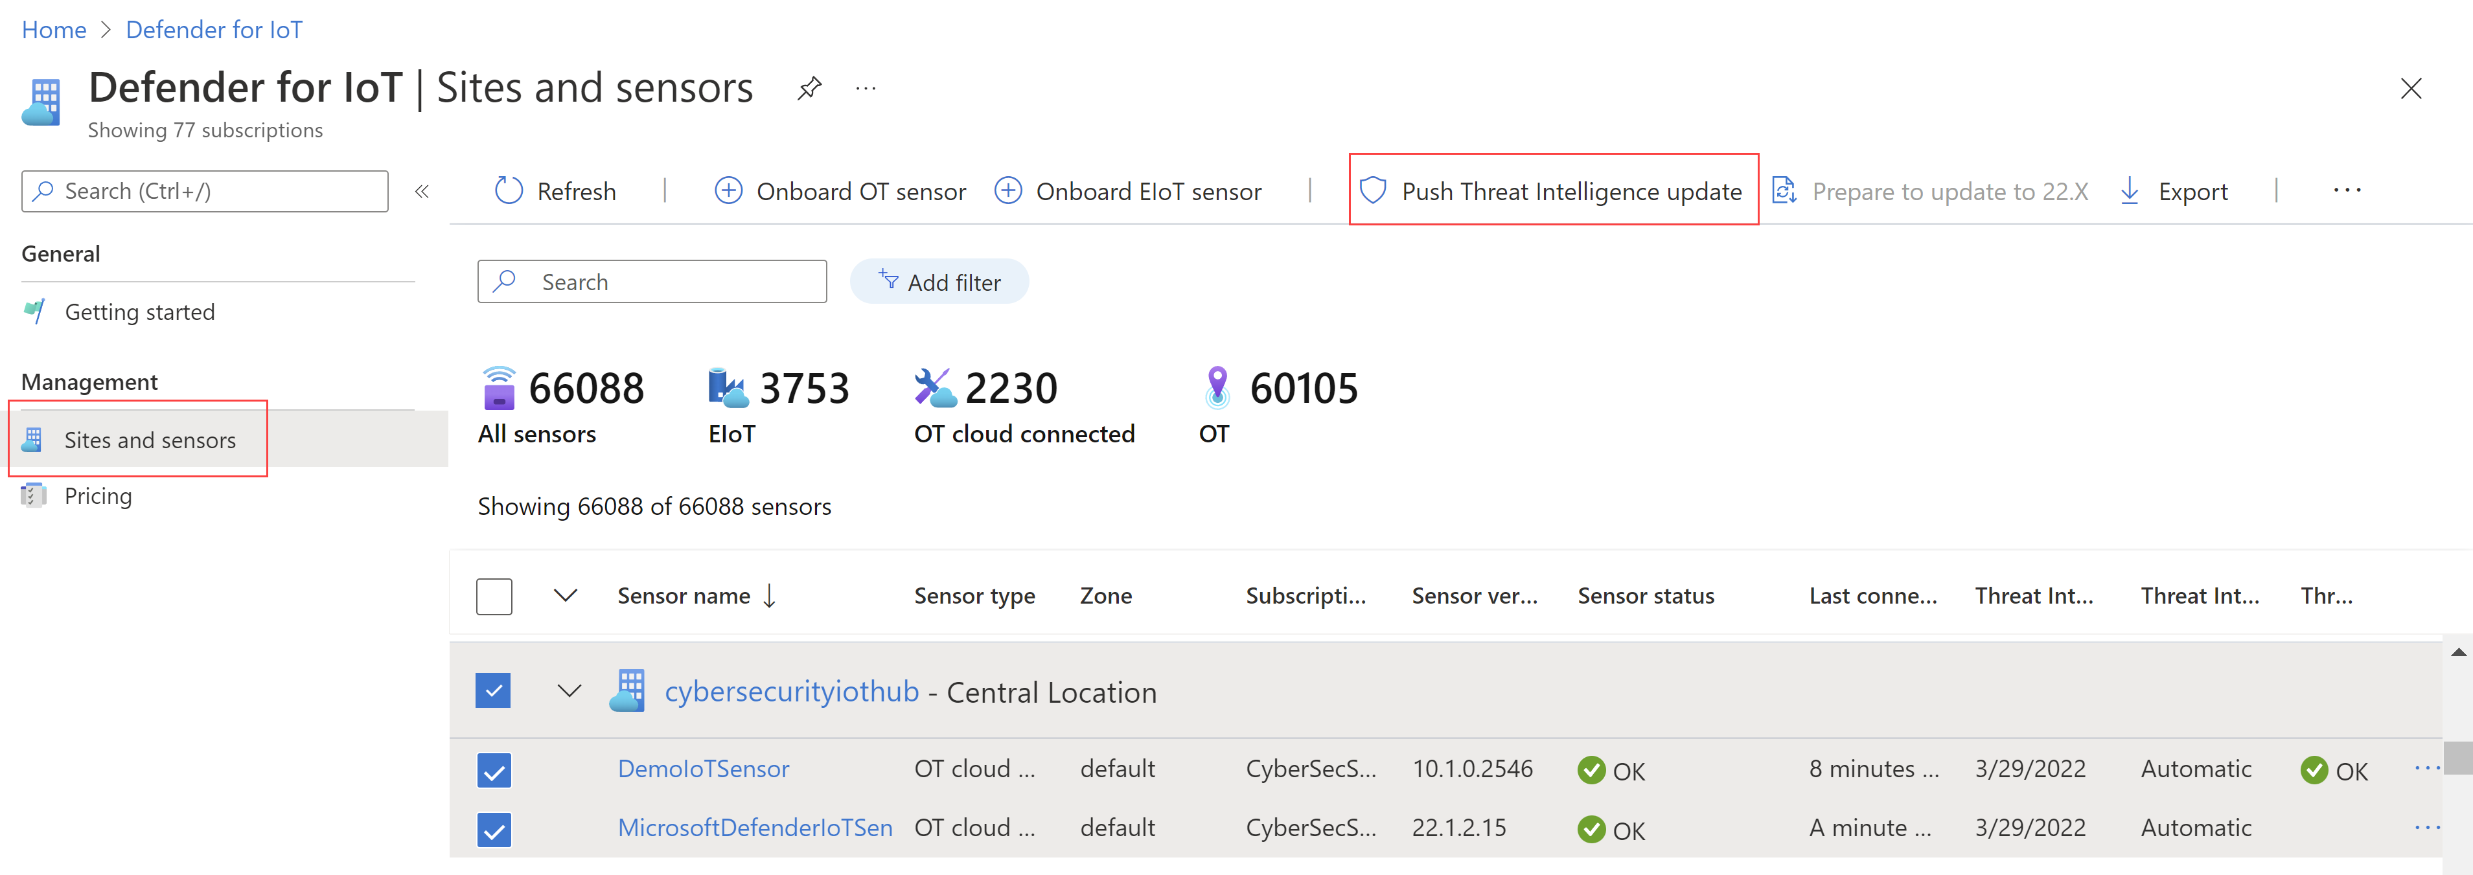2473x875 pixels.
Task: Click Onboard EIoT sensor plus icon
Action: tap(1007, 191)
